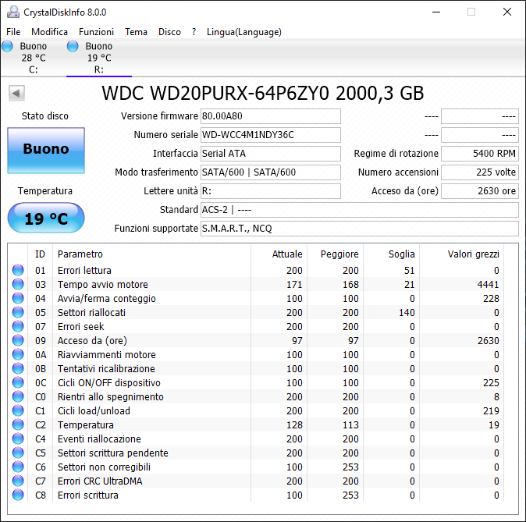The image size is (526, 522).
Task: Click status orb for Cicli ON/OFF dispositivo
Action: click(18, 383)
